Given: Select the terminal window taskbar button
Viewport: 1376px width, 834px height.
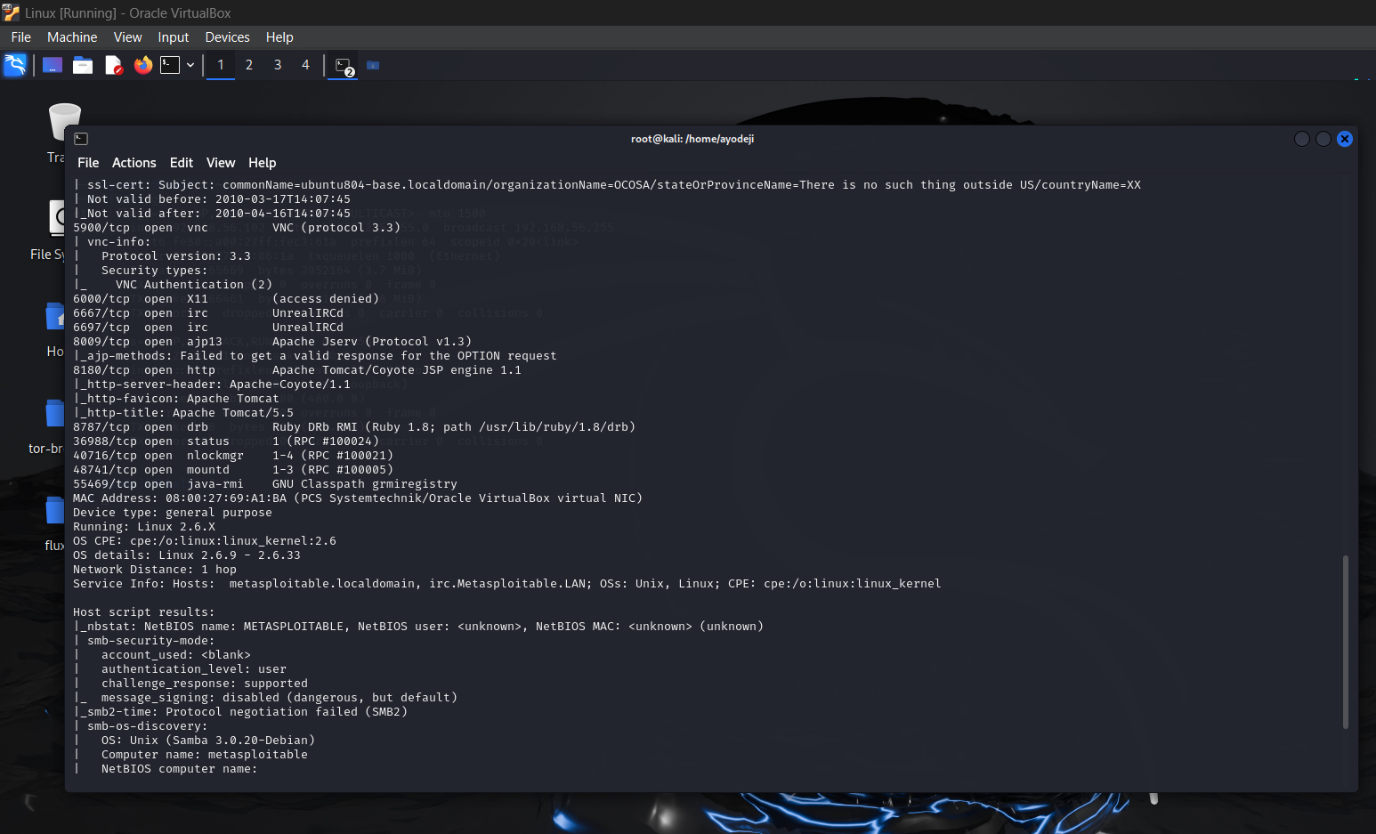Looking at the screenshot, I should 344,66.
